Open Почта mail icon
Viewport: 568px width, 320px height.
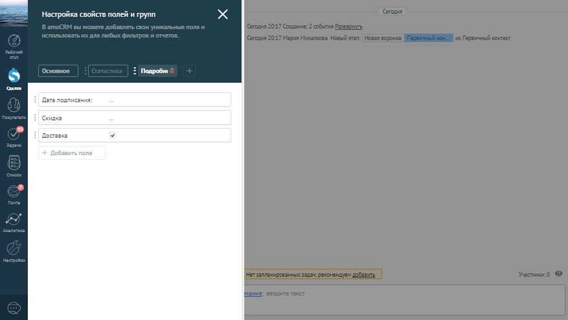(x=14, y=193)
